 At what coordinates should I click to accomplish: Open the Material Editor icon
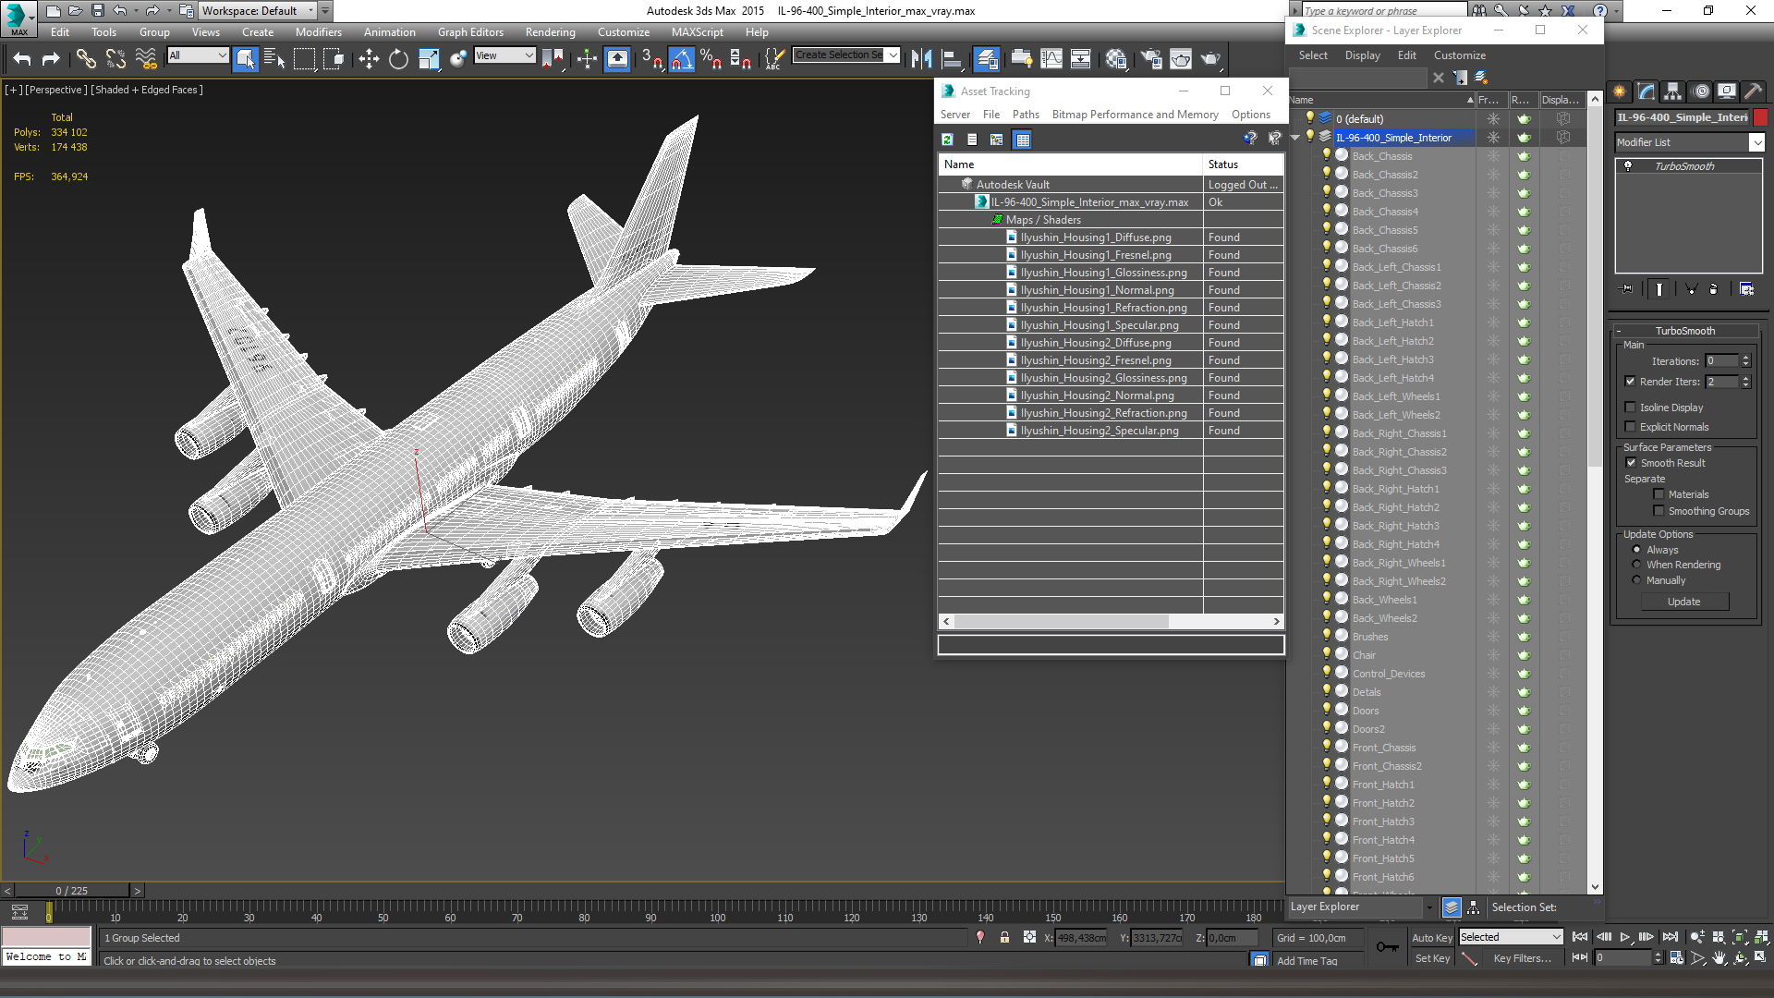[x=1116, y=59]
